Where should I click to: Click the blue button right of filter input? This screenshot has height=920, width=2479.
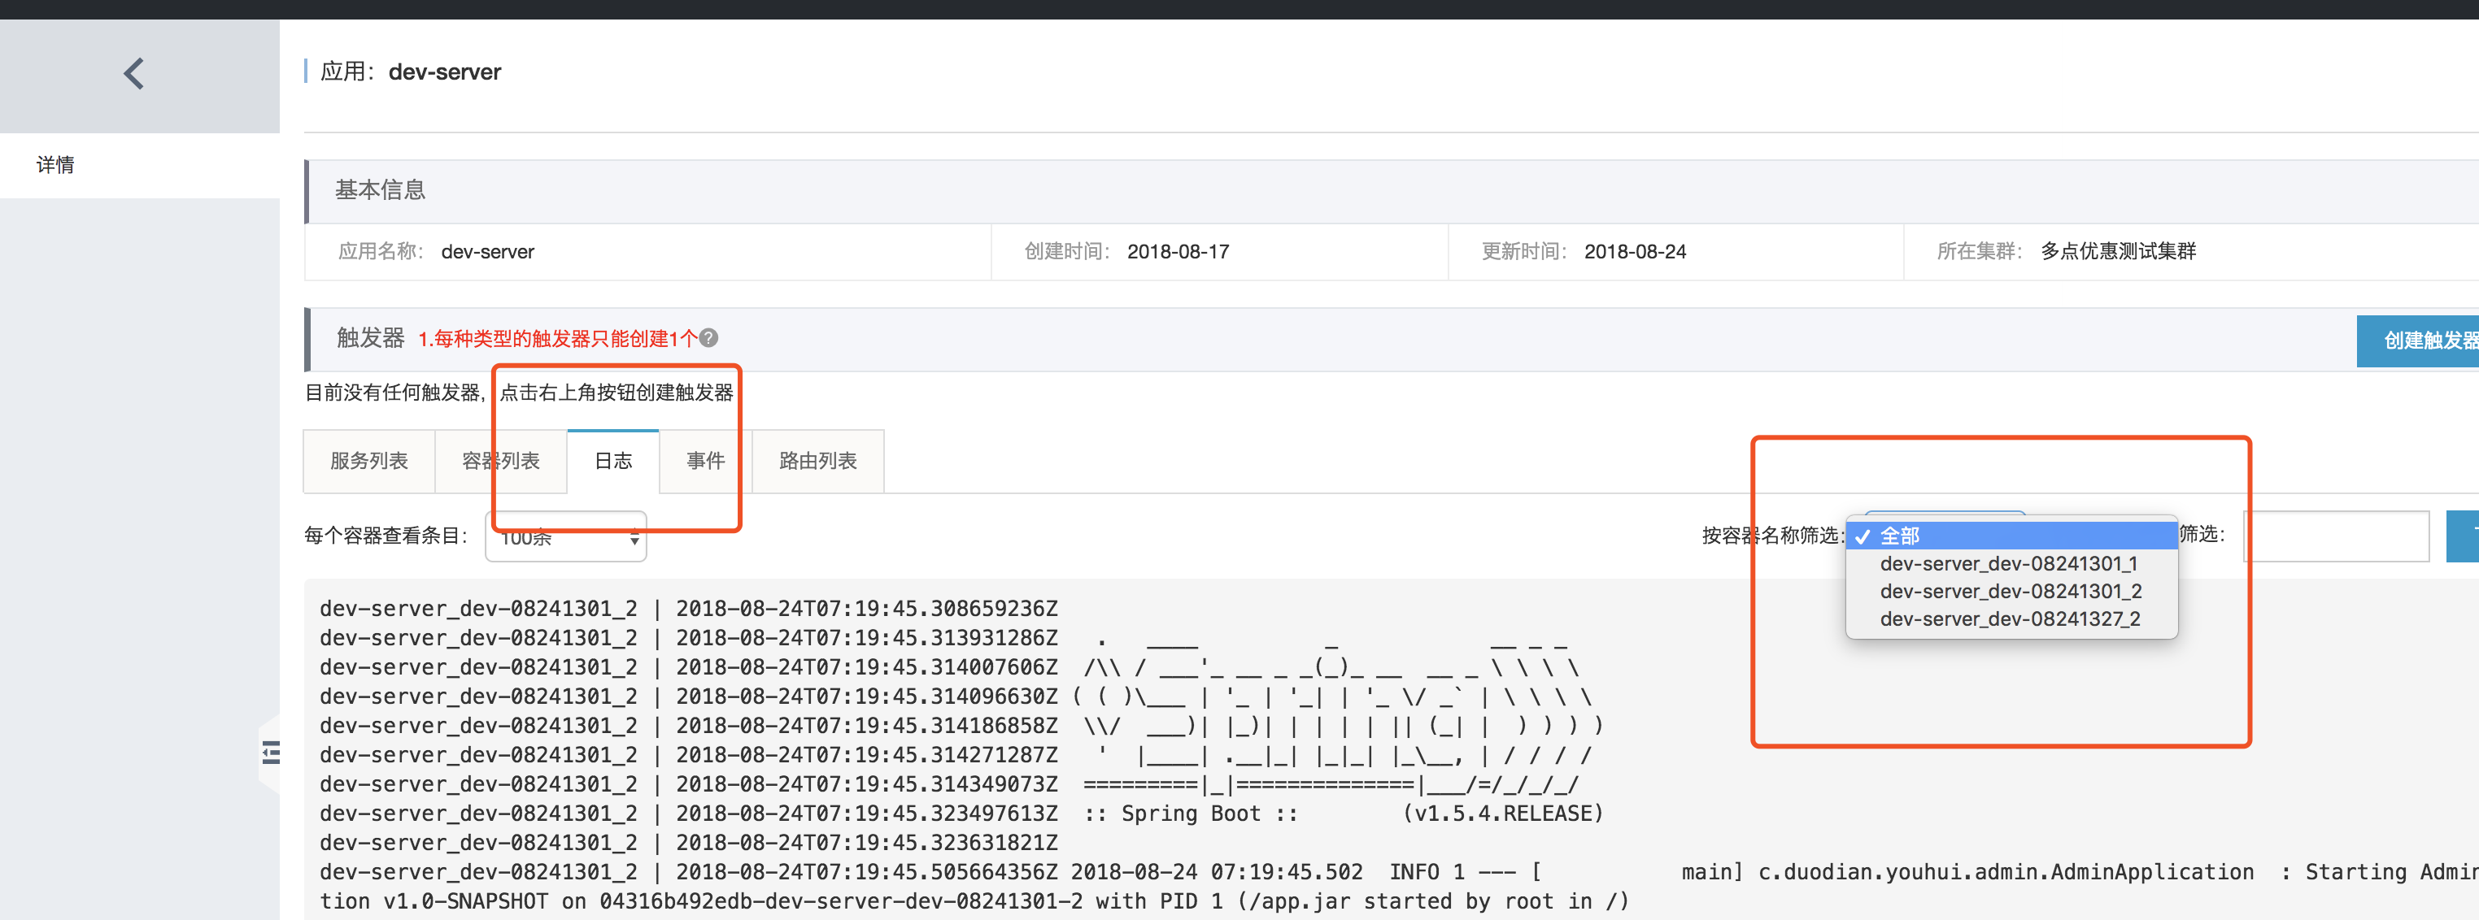[2464, 536]
